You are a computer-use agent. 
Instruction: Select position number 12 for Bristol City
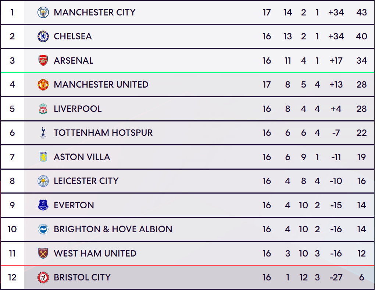[x=12, y=277]
